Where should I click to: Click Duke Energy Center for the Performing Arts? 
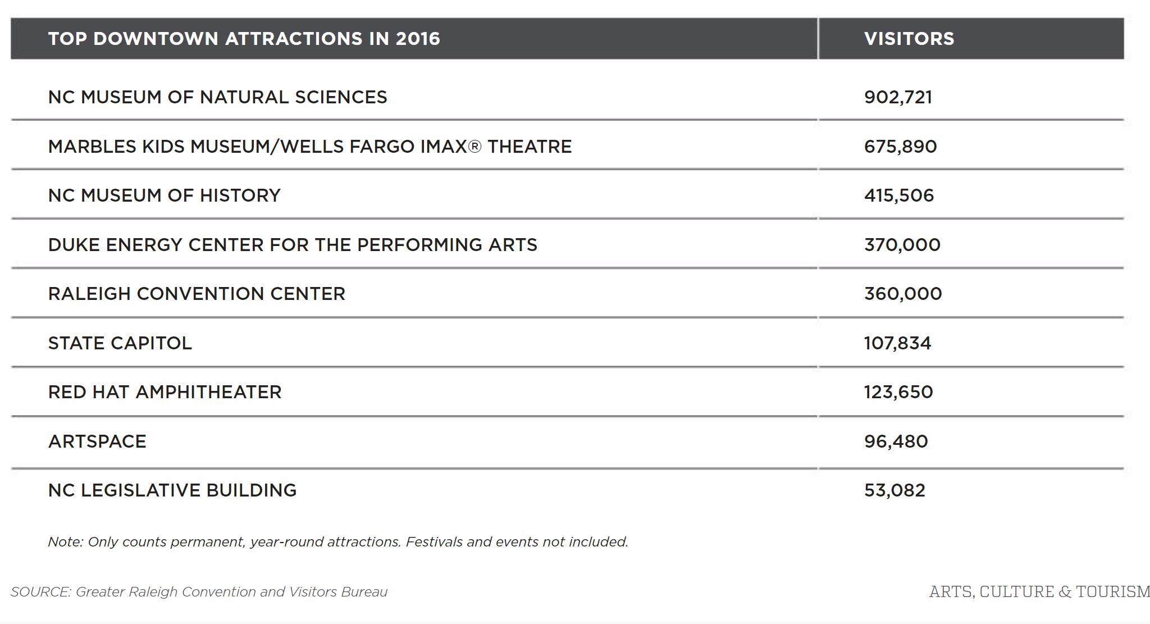[x=292, y=245]
